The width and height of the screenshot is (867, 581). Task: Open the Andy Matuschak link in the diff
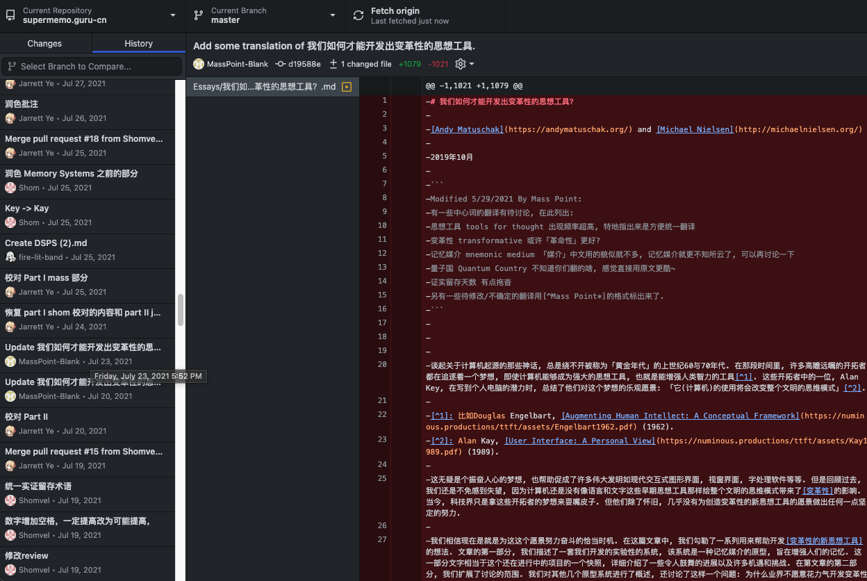[x=468, y=129]
